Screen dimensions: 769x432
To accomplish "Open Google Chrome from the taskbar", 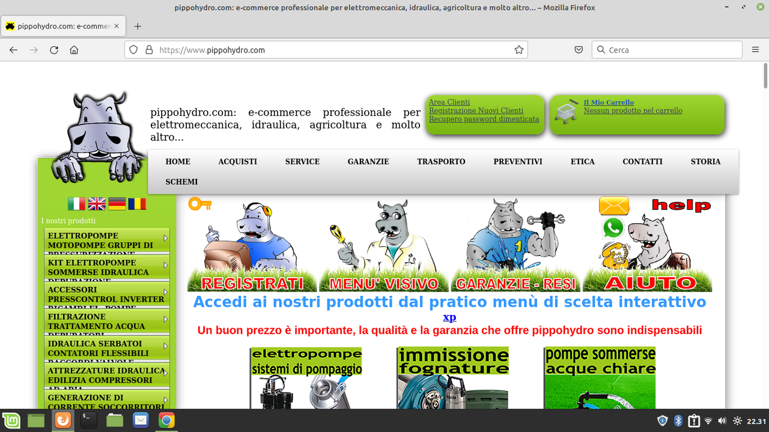I will 166,421.
